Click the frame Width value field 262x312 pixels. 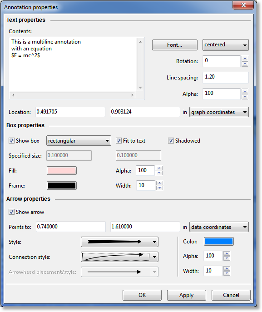coord(146,185)
